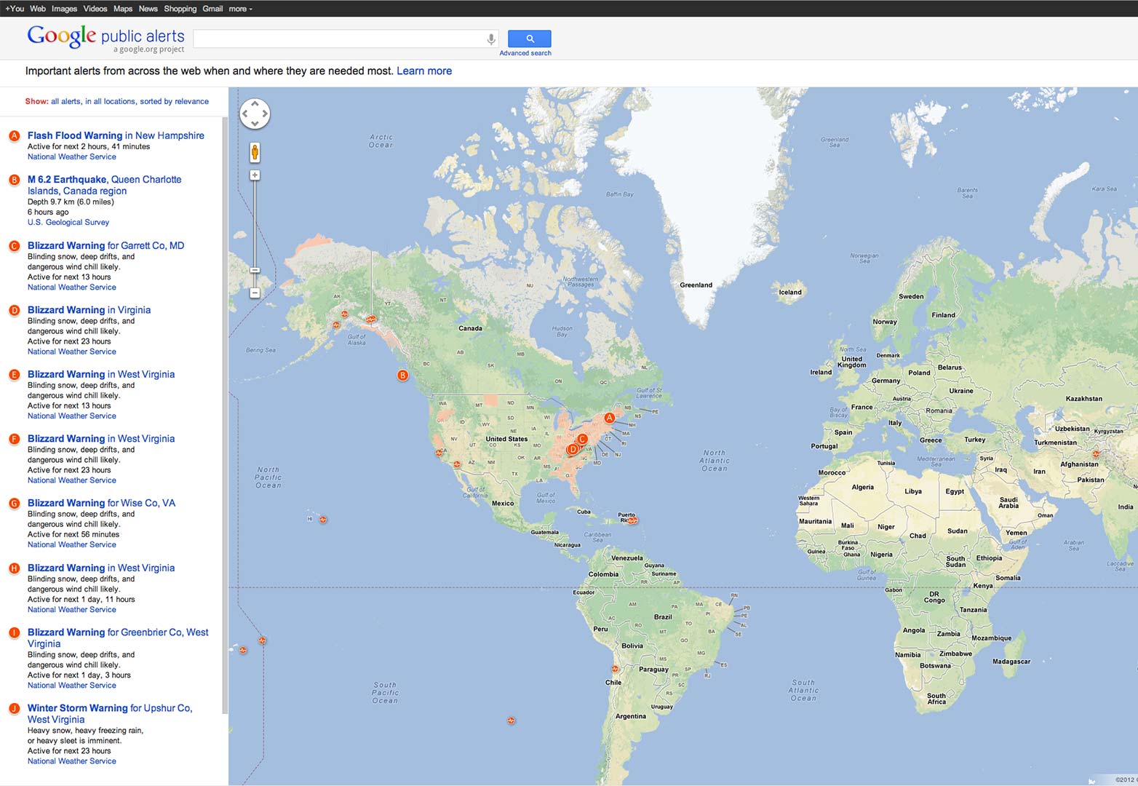1138x786 pixels.
Task: Click the 'sorted by relevance' filter link
Action: point(175,101)
